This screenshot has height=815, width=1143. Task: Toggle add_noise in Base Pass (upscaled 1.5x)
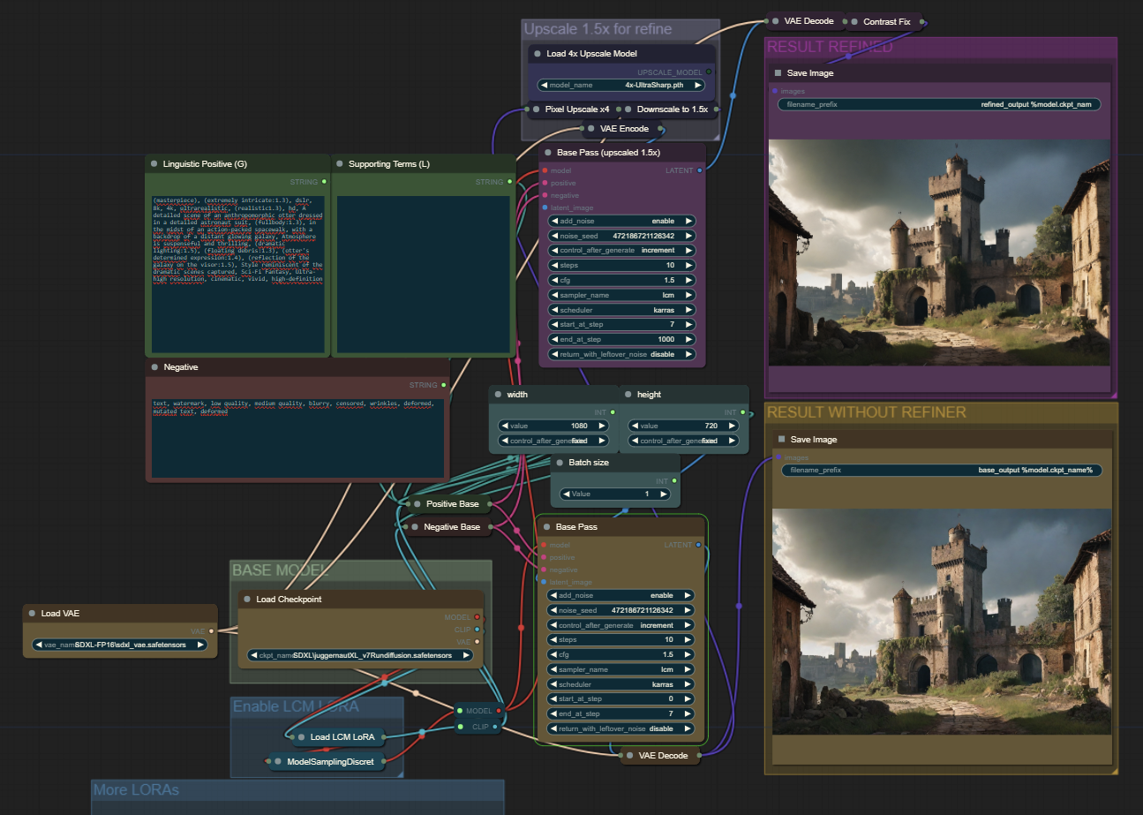(x=621, y=221)
